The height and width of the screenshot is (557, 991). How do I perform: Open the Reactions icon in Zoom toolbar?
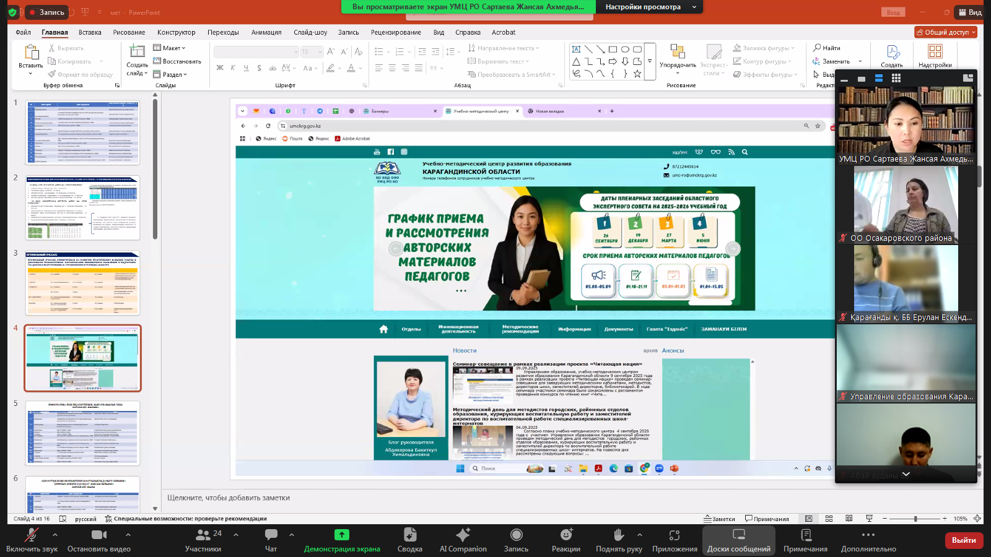(x=565, y=535)
